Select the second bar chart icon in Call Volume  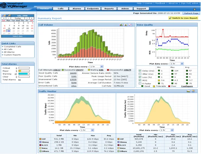tap(126, 25)
